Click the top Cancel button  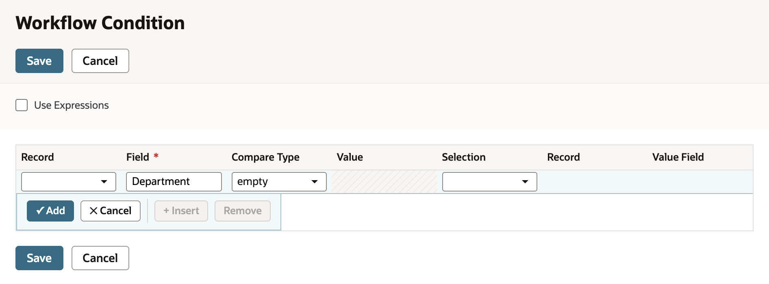(x=100, y=61)
